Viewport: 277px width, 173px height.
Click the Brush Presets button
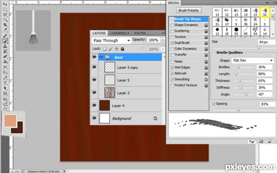(188, 11)
